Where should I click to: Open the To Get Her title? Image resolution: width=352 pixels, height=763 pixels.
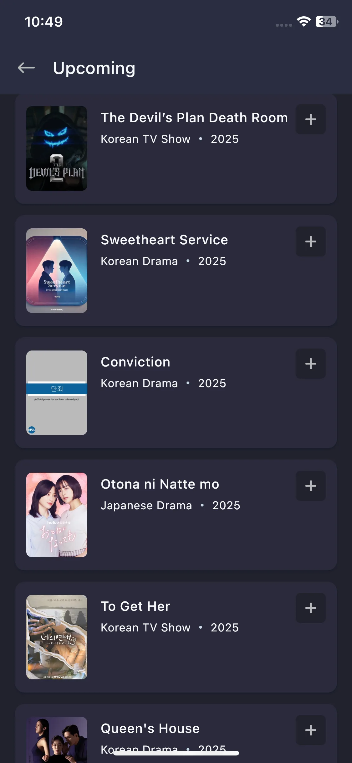coord(135,606)
